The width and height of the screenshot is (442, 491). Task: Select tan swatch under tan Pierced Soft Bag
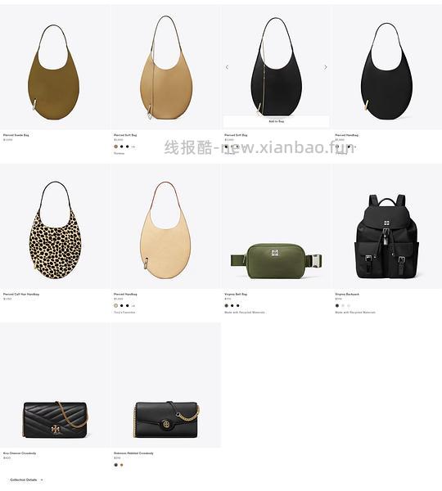click(116, 146)
